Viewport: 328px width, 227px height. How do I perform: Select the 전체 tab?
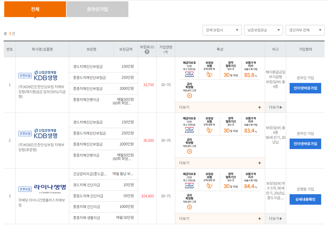click(35, 9)
